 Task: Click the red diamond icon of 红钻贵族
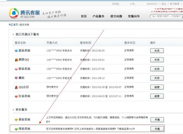(16, 96)
